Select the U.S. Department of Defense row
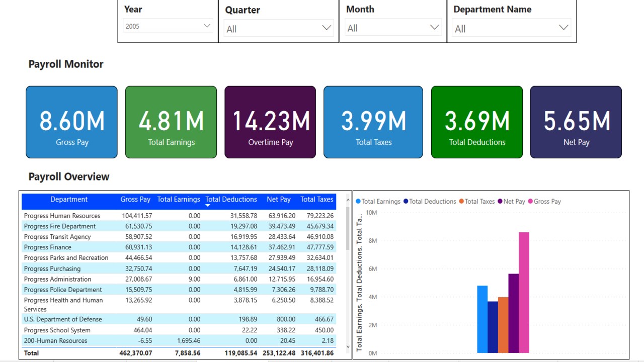644x362 pixels. click(179, 319)
